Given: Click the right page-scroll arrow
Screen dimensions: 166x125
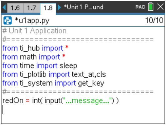Looking at the screenshot, I should (60, 7).
